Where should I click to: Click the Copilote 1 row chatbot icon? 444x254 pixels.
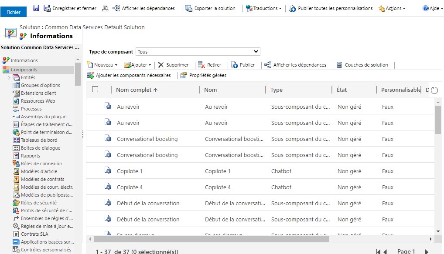pyautogui.click(x=108, y=171)
